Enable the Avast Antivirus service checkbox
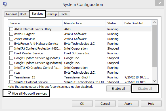 pos(11,39)
